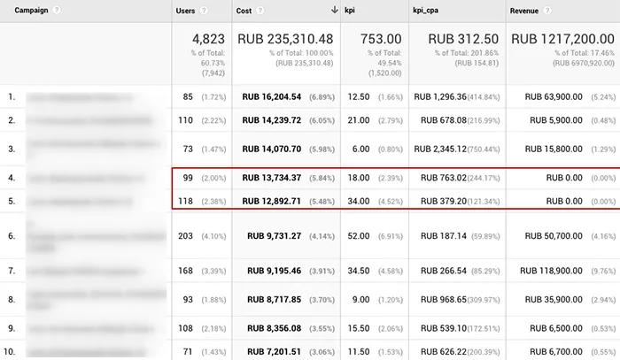This screenshot has width=620, height=360.
Task: Click kpi cell 52.00
Action: click(x=359, y=236)
